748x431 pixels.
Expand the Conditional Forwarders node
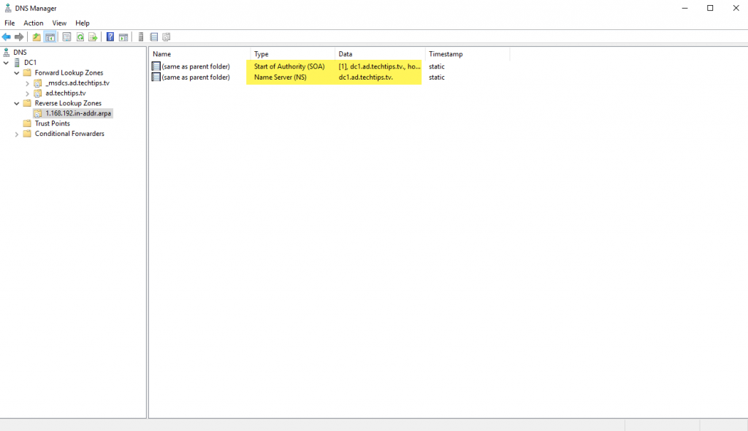17,134
